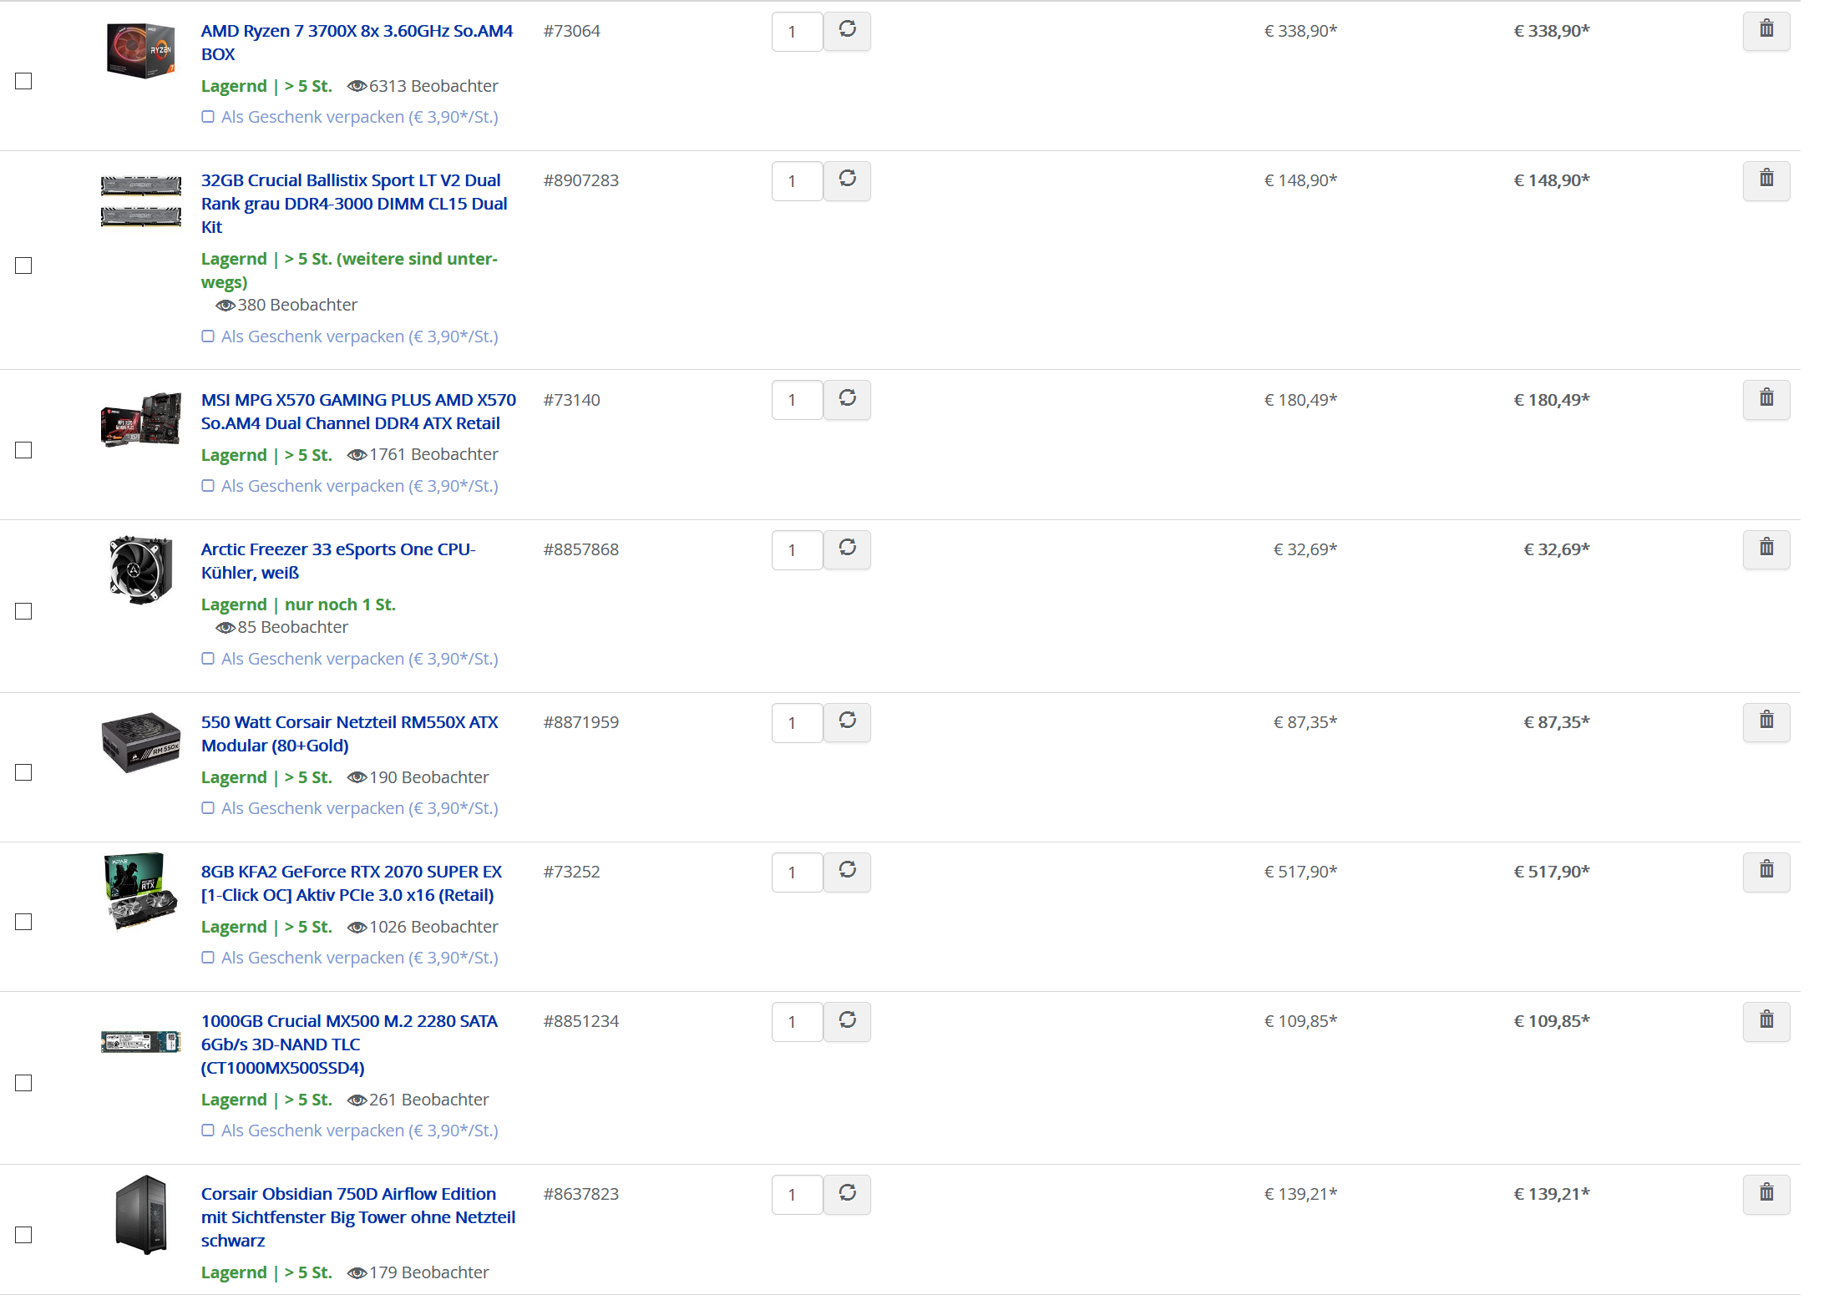Trash the KFA2 RTX 2070 SUPER item
The height and width of the screenshot is (1305, 1829).
pyautogui.click(x=1766, y=872)
